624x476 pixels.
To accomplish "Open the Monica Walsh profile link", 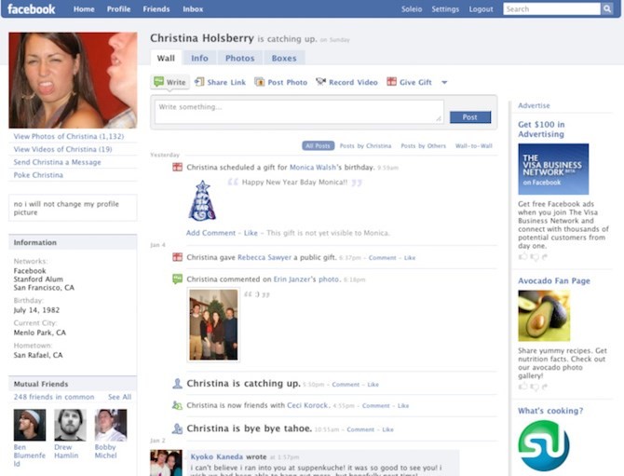I will (x=313, y=167).
